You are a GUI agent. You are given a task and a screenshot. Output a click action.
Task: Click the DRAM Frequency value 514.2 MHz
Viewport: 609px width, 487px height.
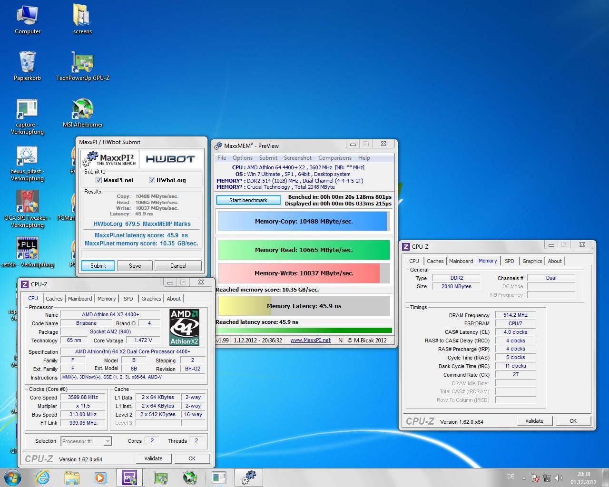(x=515, y=315)
